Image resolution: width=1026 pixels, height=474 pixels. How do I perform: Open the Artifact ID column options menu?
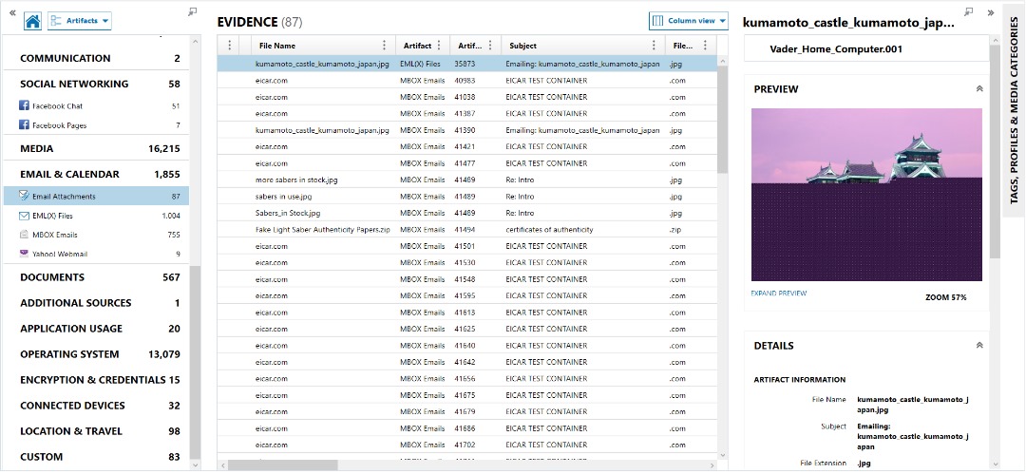pos(490,46)
